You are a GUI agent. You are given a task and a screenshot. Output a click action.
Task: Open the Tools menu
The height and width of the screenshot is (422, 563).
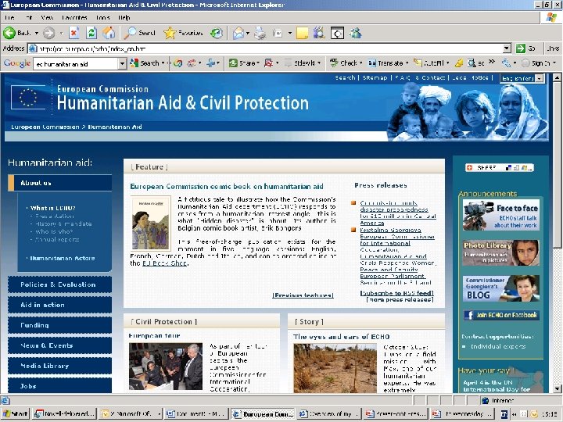tap(102, 17)
